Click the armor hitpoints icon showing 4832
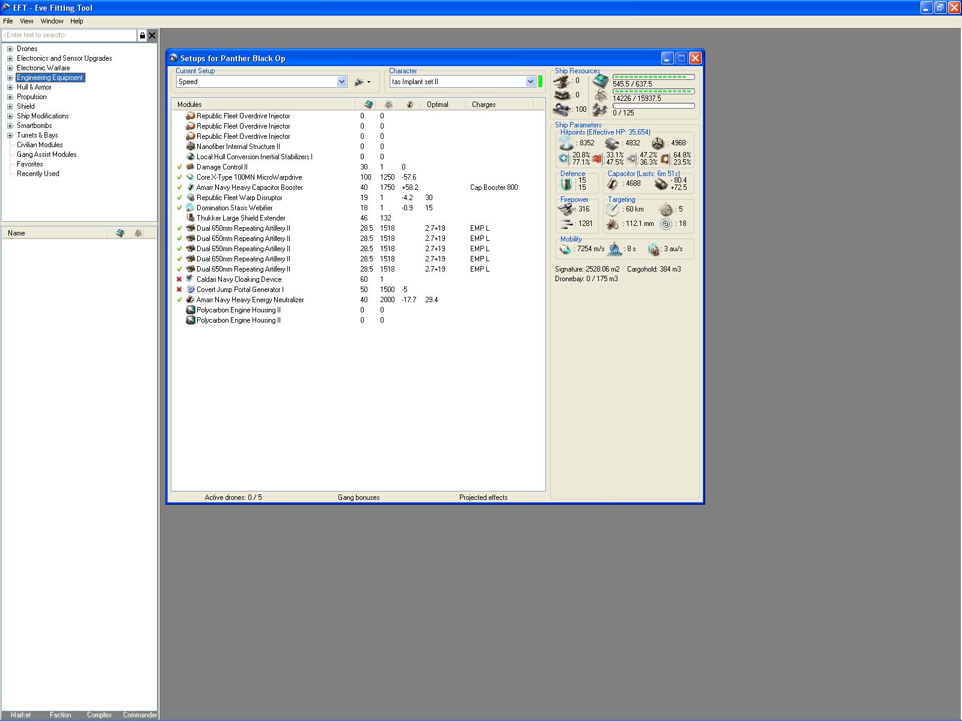The width and height of the screenshot is (962, 721). coord(612,144)
